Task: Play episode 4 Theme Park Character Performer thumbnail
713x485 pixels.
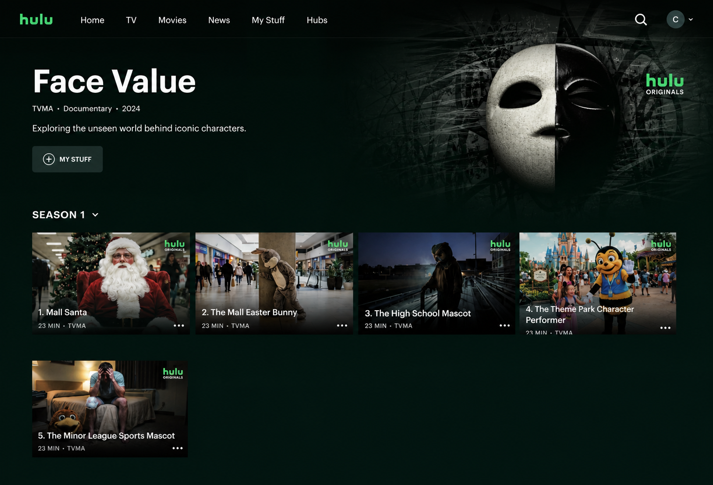Action: [x=598, y=283]
